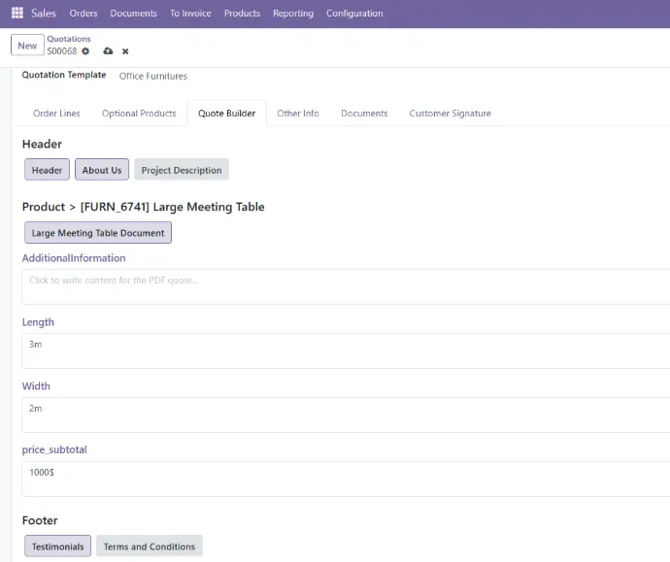The image size is (670, 562).
Task: Click the Length field label
Action: tap(38, 322)
